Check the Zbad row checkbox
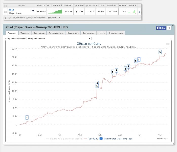 (x=6, y=12)
